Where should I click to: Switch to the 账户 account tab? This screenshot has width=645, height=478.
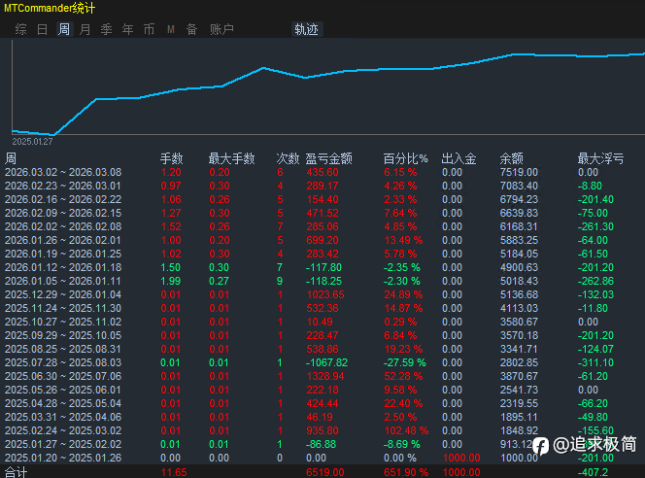coord(221,29)
